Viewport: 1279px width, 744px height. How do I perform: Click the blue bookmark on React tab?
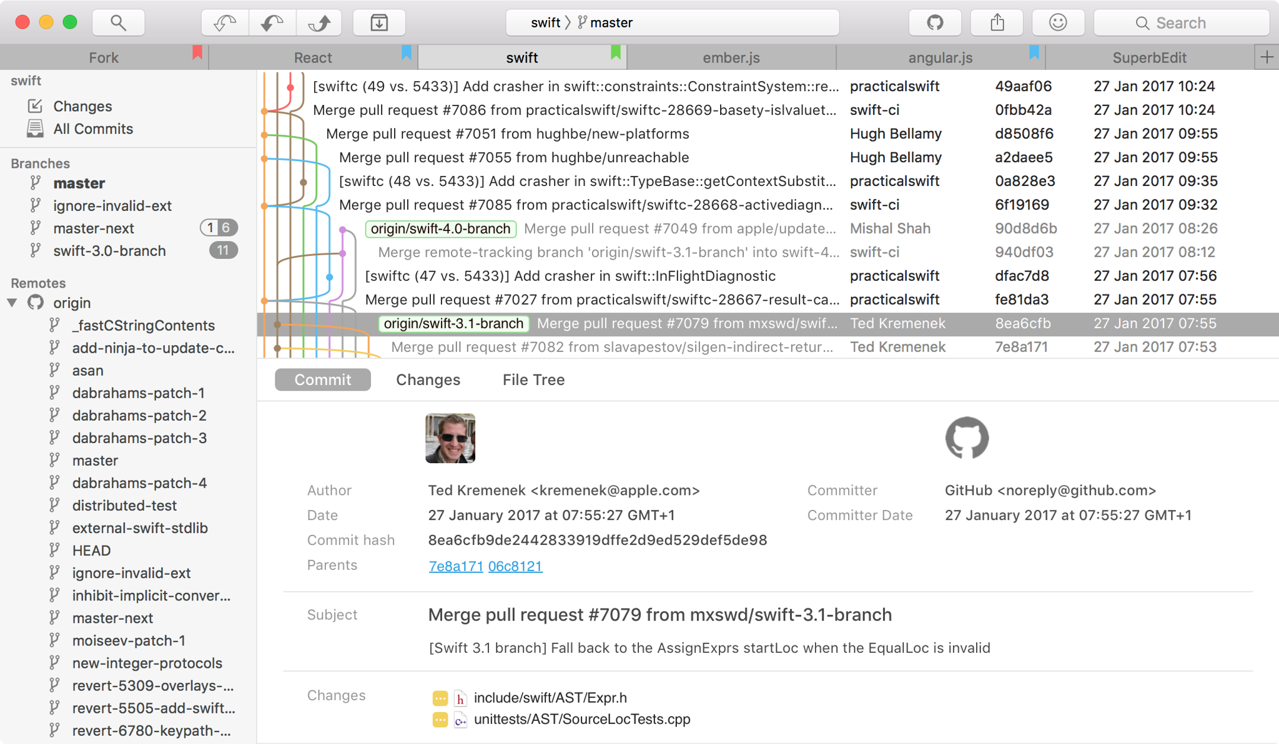[x=407, y=52]
